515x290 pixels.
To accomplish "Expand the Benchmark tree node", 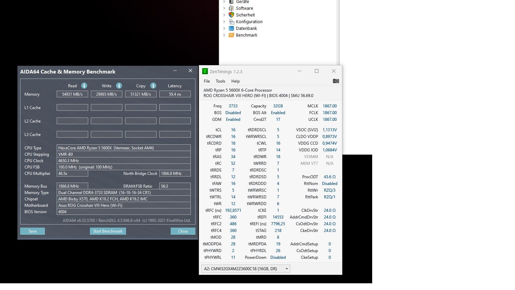I will click(x=224, y=35).
